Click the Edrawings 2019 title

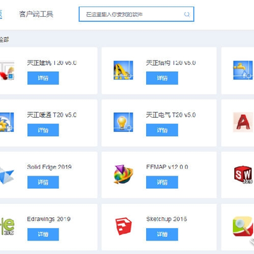[x=49, y=219]
